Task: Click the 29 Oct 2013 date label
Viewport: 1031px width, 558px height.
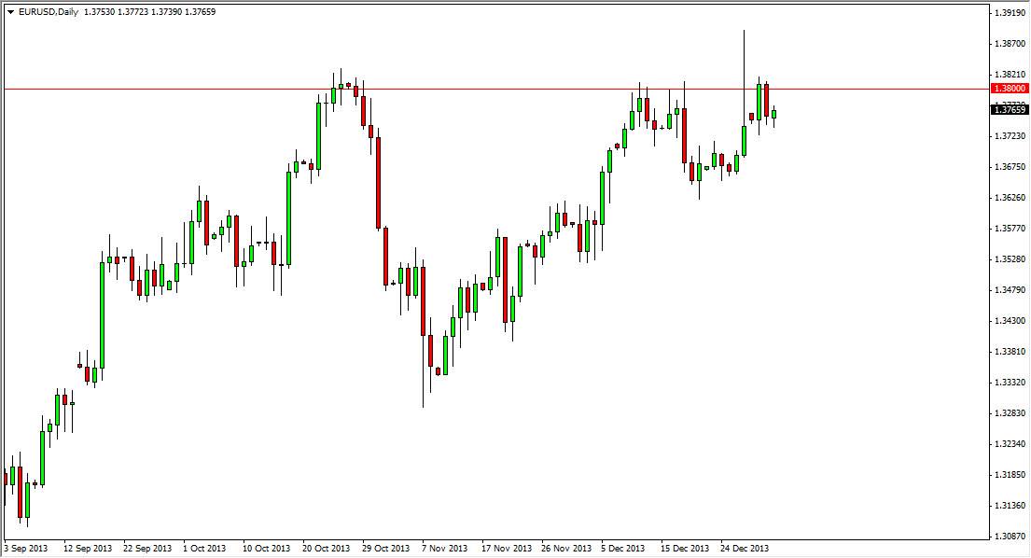Action: pyautogui.click(x=386, y=548)
